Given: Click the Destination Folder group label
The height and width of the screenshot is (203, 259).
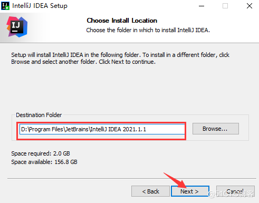Looking at the screenshot, I should [x=39, y=115].
